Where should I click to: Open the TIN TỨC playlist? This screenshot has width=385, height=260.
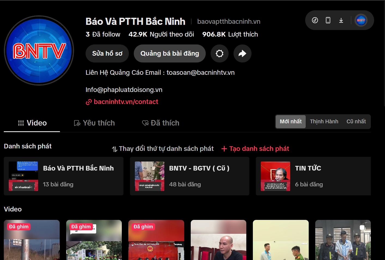313,176
